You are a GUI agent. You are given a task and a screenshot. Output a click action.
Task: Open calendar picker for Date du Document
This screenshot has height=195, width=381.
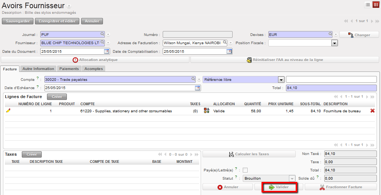[x=106, y=52]
